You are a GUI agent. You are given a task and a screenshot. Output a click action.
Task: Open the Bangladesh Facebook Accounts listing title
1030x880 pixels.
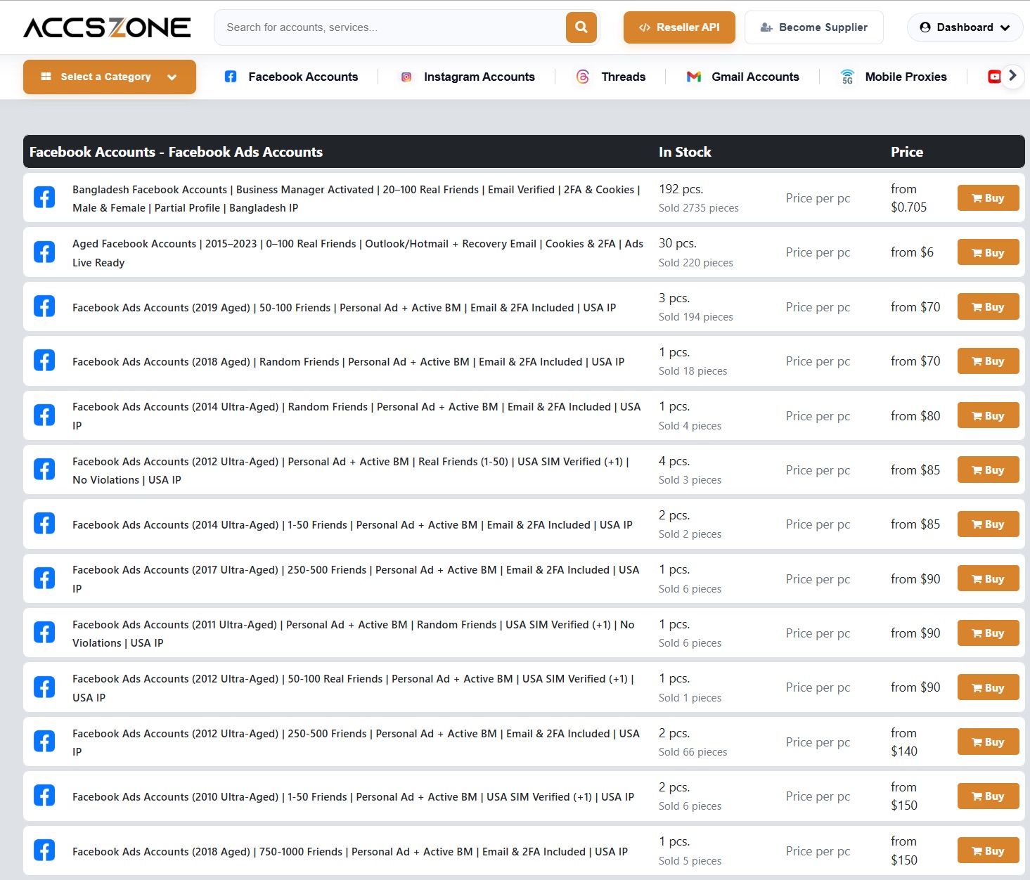tap(356, 198)
